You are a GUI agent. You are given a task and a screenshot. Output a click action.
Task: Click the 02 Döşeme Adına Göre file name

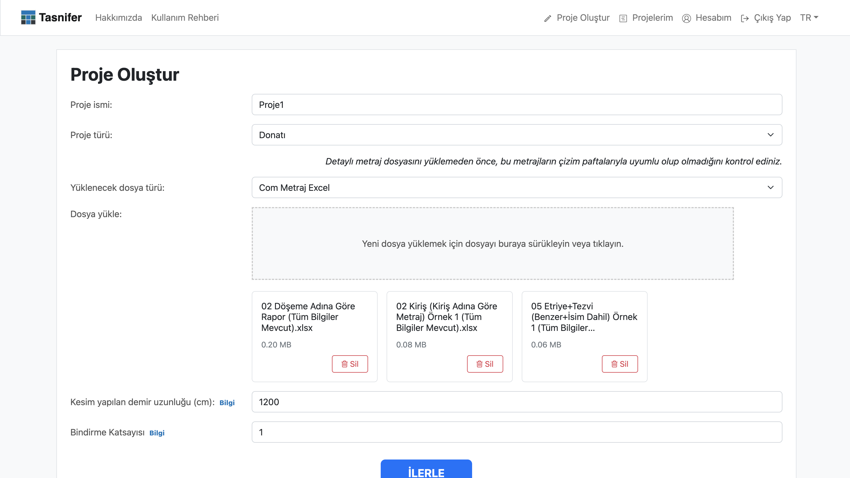coord(308,317)
